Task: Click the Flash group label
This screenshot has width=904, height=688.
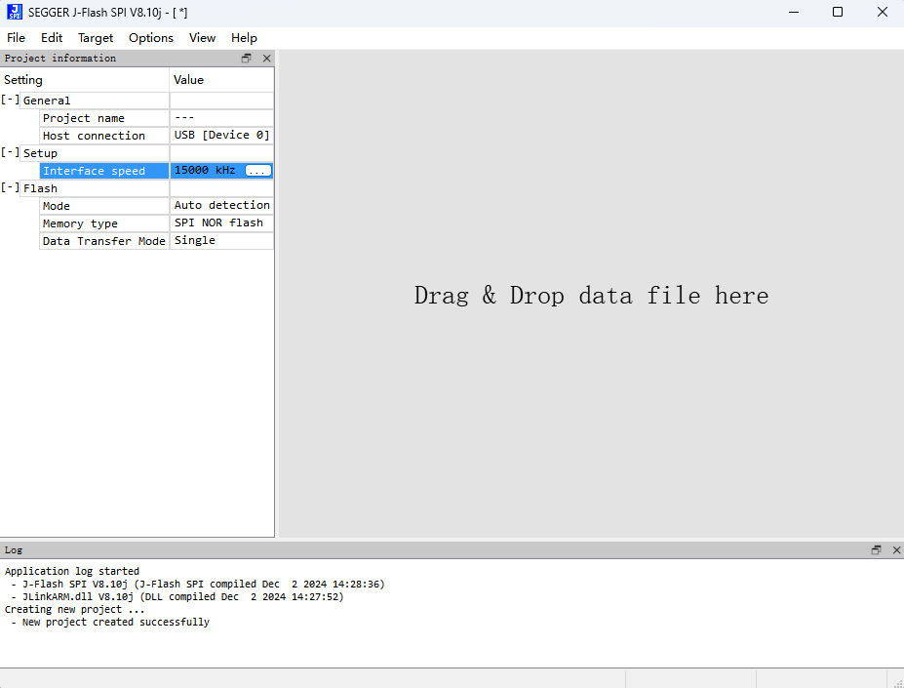Action: click(40, 188)
